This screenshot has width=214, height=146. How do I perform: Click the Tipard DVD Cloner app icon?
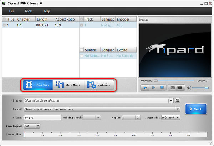pos(4,4)
